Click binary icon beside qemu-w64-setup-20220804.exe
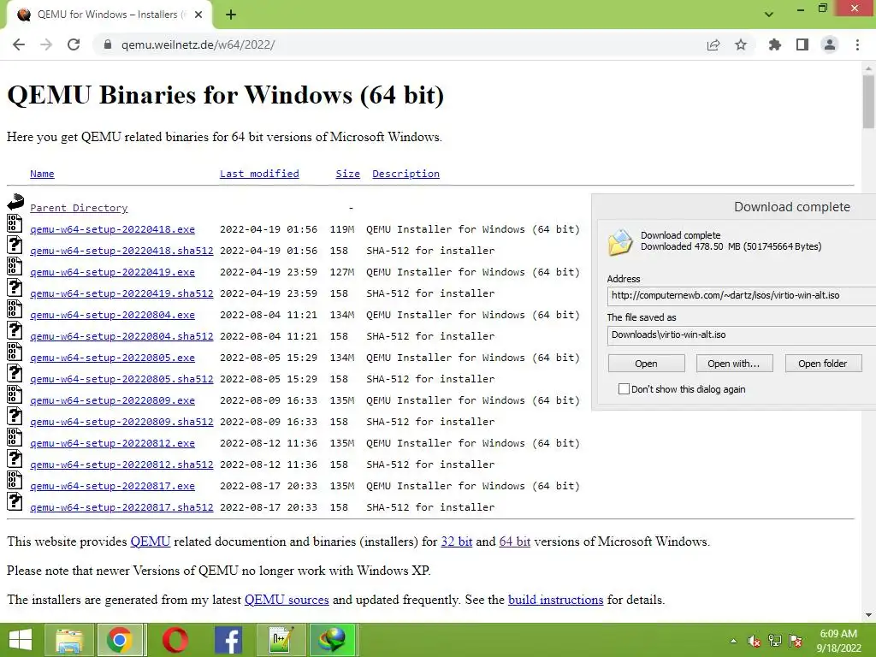The height and width of the screenshot is (657, 876). [15, 309]
